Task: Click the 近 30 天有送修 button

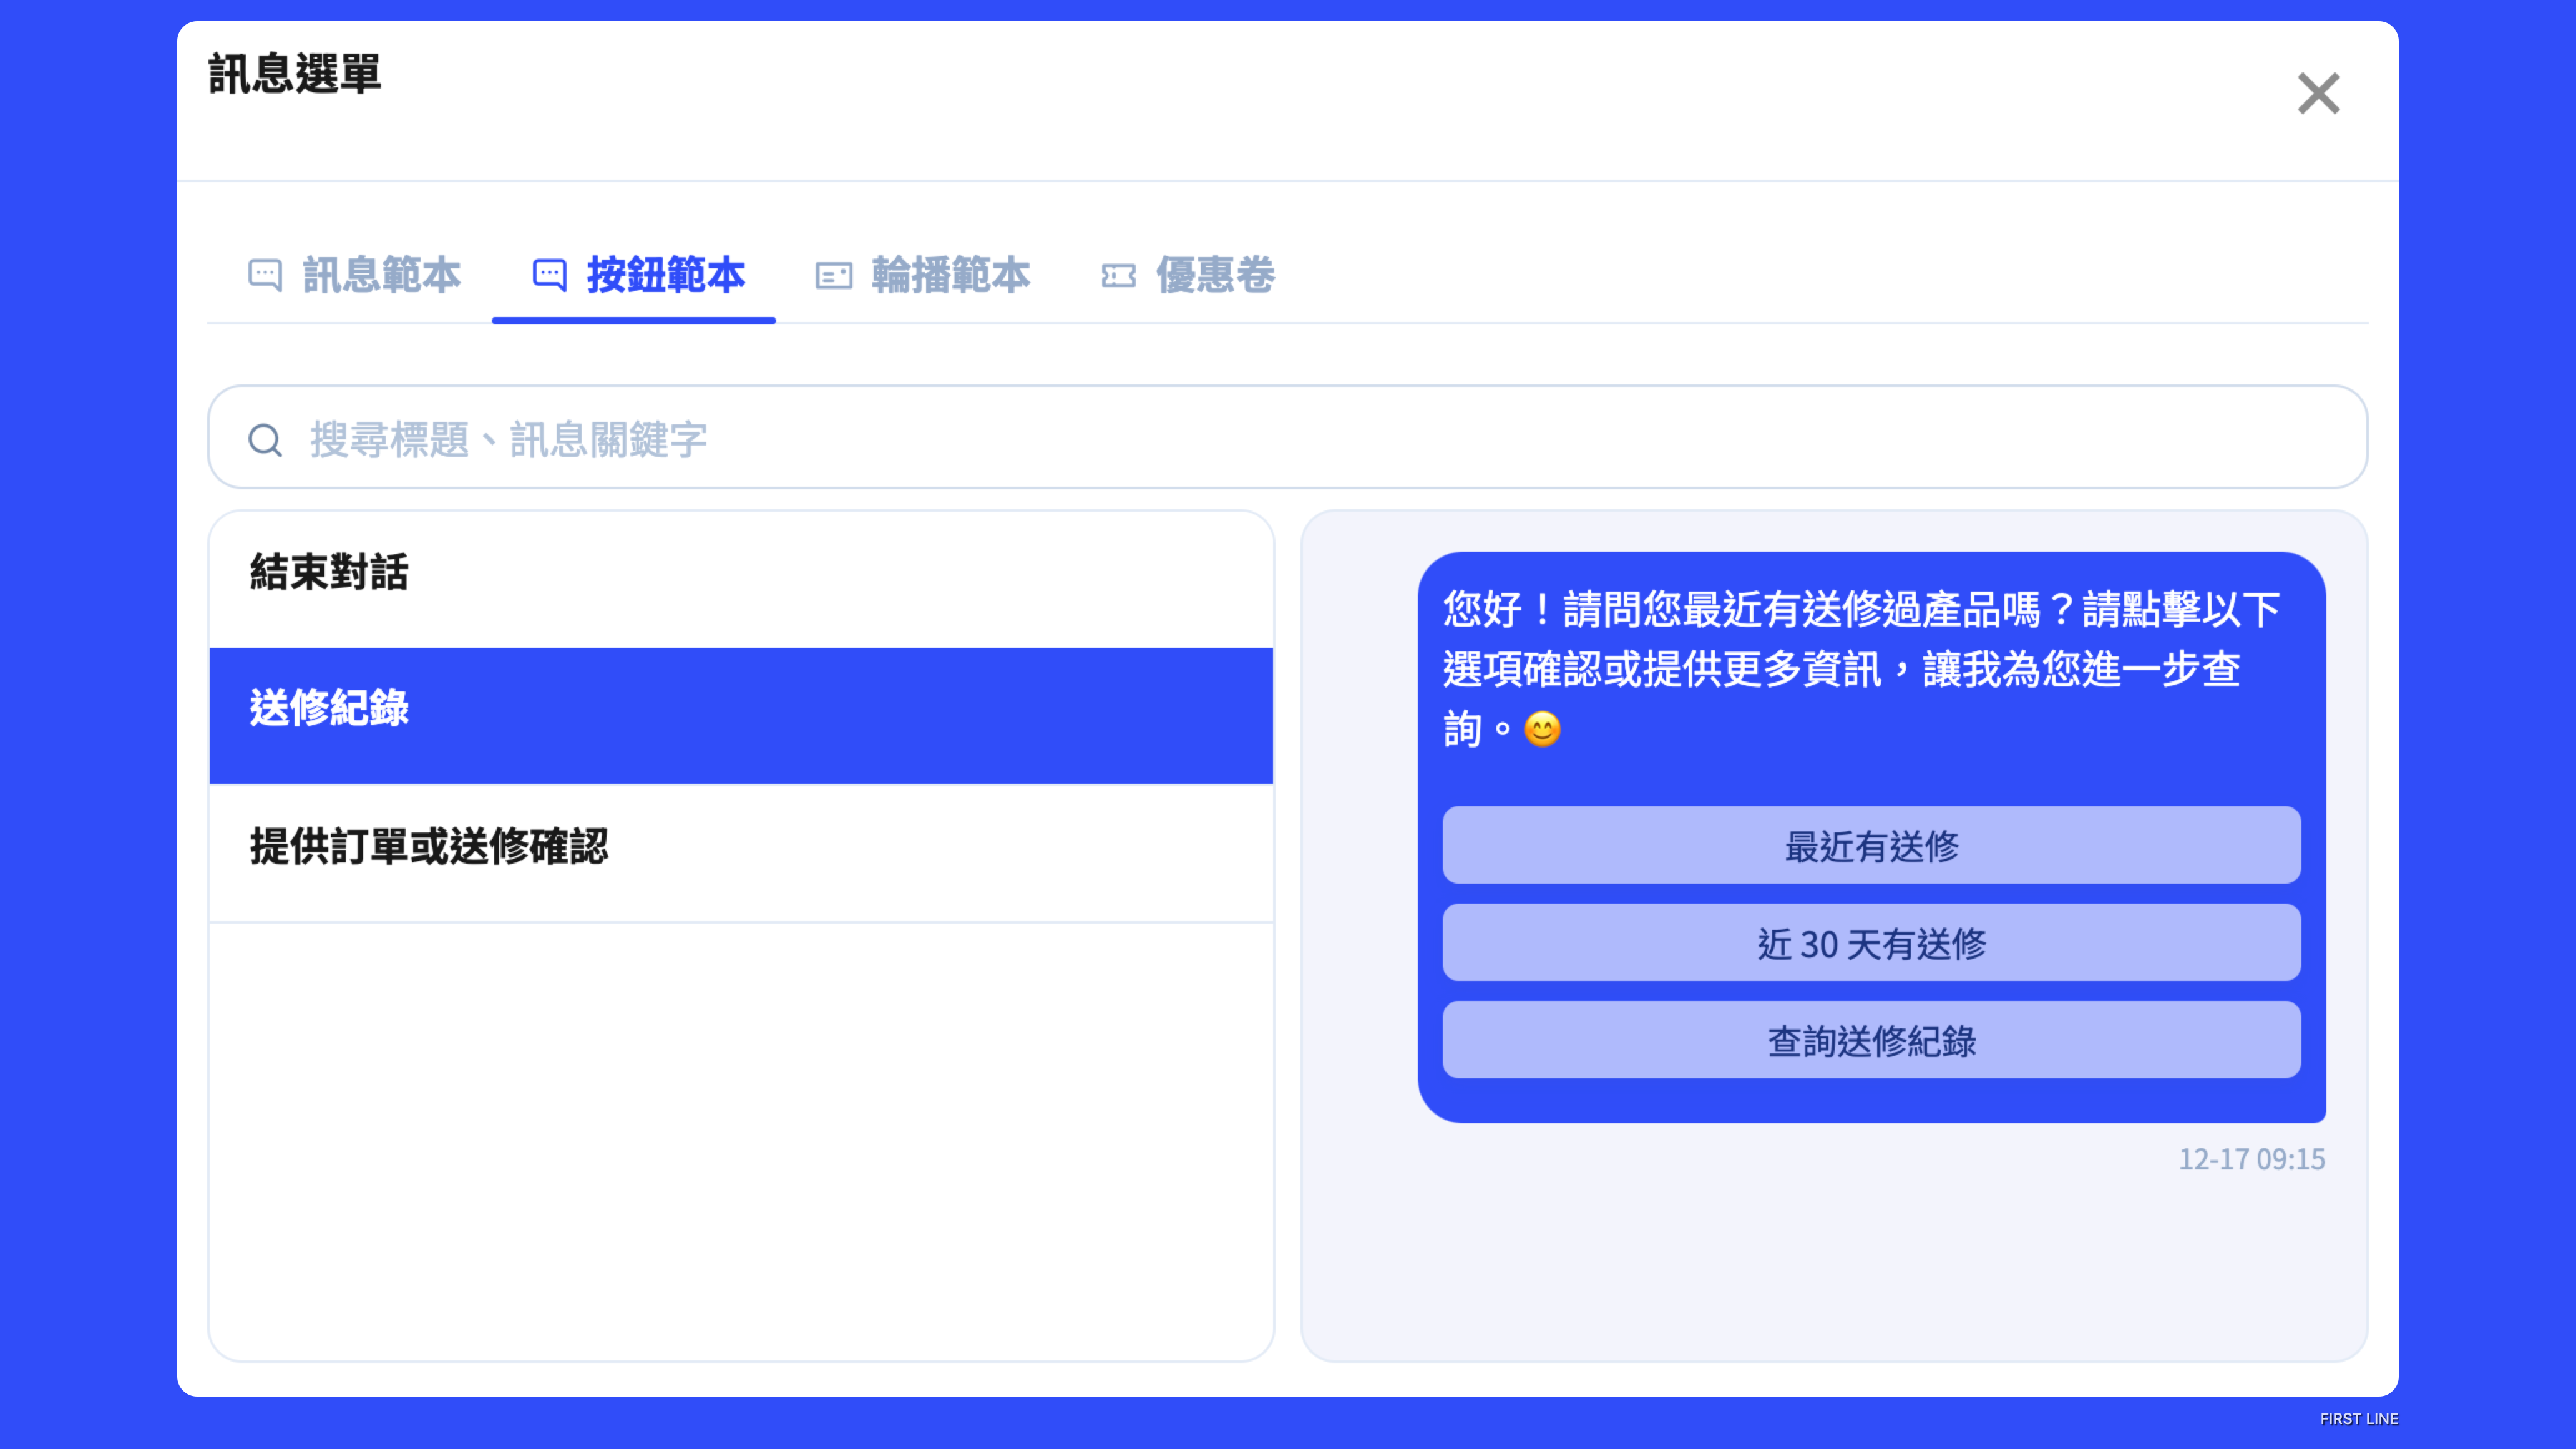Action: tap(1871, 942)
